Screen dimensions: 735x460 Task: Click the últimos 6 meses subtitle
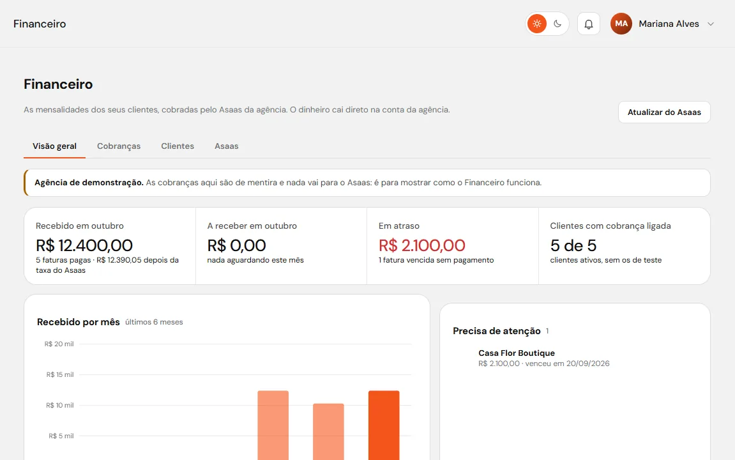[x=155, y=322]
